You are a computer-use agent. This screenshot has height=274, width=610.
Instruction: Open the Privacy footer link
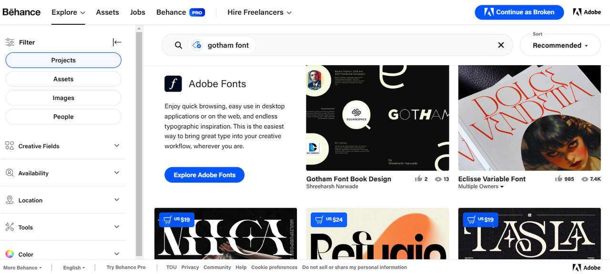[x=190, y=267]
